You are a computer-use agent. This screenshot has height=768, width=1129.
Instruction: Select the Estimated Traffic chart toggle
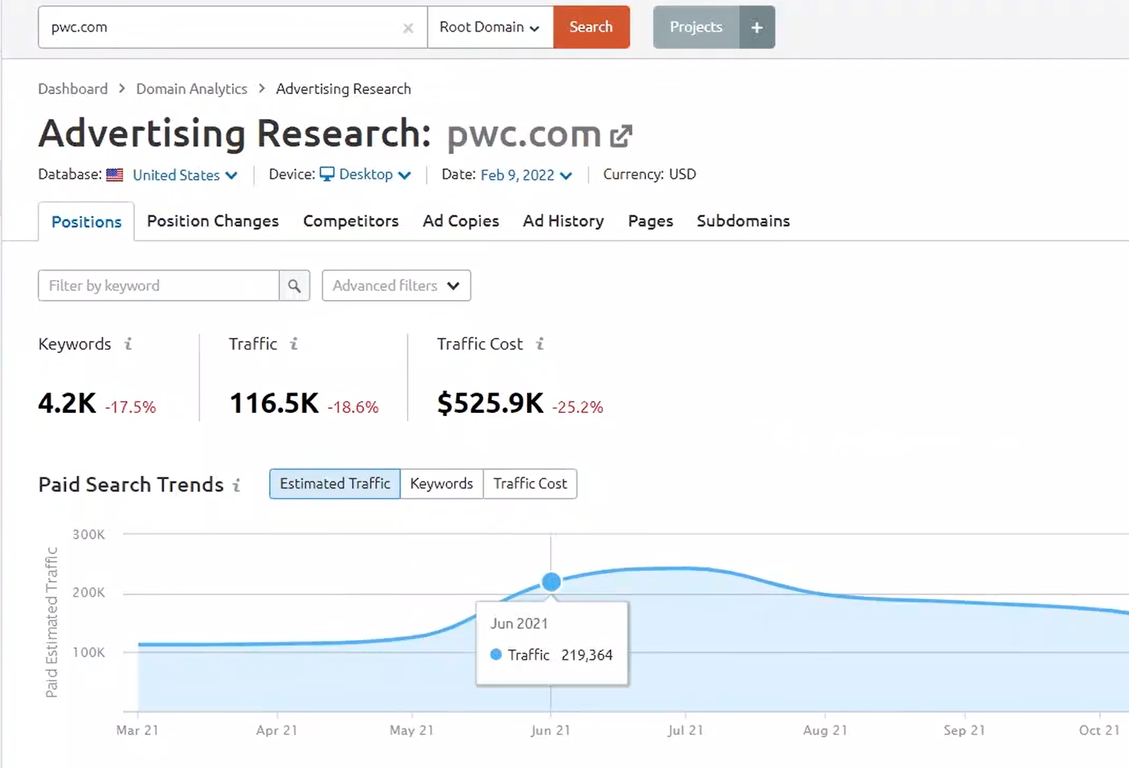(x=335, y=484)
